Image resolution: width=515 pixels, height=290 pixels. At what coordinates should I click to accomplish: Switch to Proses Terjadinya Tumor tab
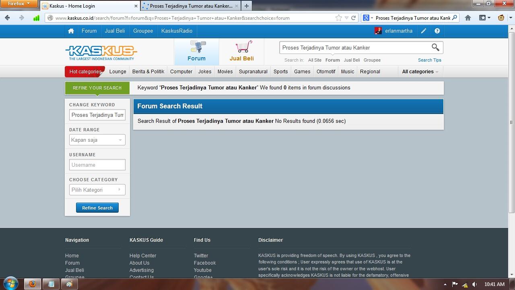pos(191,6)
